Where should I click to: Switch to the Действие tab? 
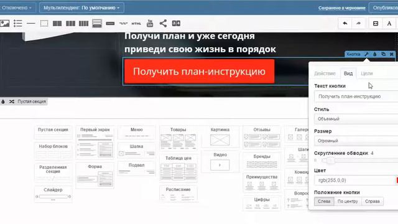click(x=325, y=73)
